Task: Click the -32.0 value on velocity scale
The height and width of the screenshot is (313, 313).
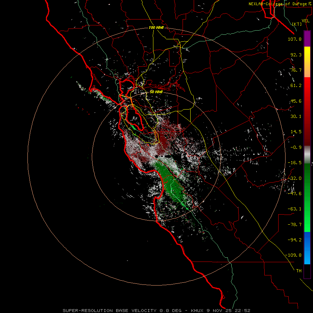Action: click(x=295, y=178)
